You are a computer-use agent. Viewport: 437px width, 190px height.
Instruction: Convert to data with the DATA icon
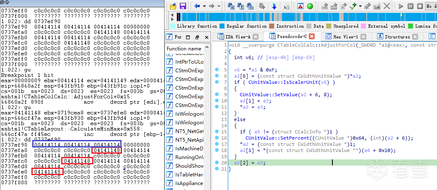[x=334, y=6]
